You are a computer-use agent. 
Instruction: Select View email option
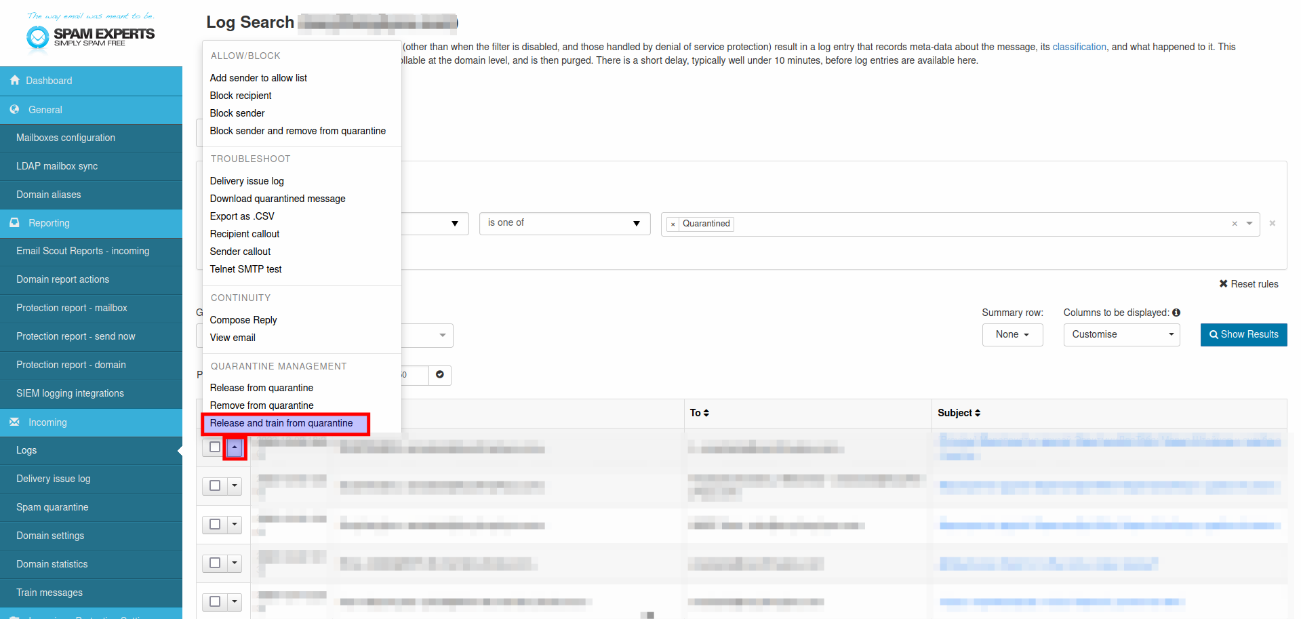[233, 338]
